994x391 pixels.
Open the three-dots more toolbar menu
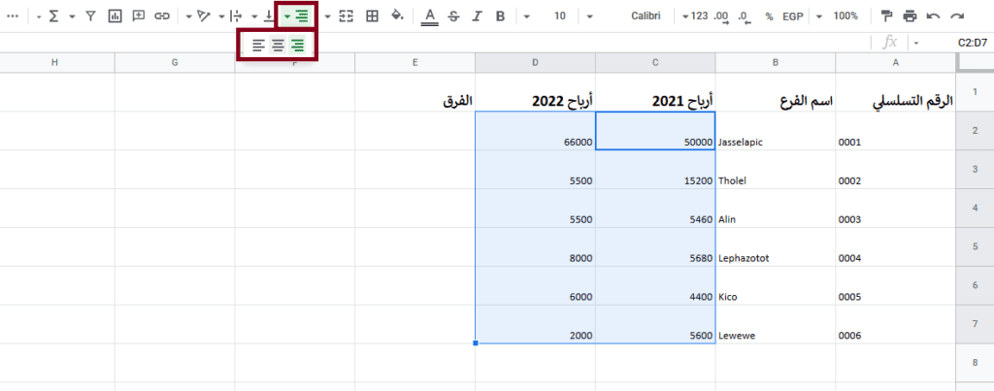pos(13,16)
